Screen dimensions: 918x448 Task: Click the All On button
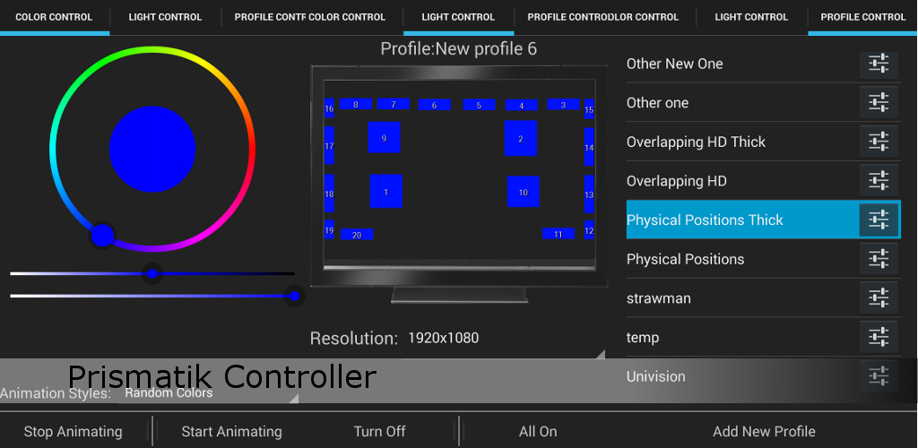pyautogui.click(x=538, y=432)
